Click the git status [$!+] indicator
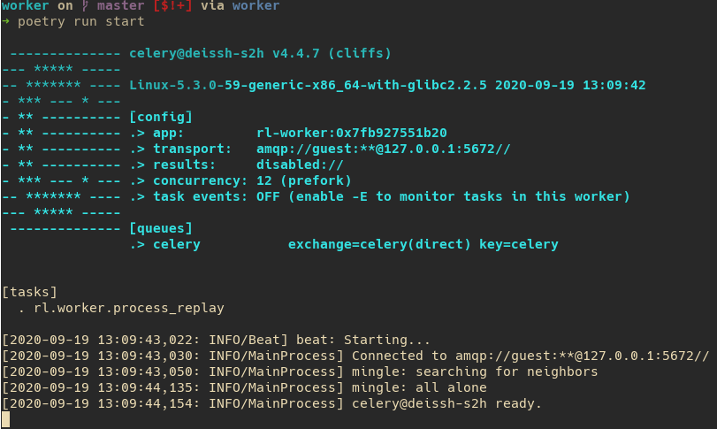The height and width of the screenshot is (429, 717). 172,6
